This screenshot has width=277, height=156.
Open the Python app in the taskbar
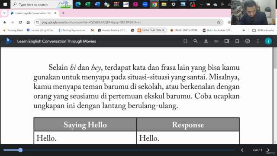[107, 4]
